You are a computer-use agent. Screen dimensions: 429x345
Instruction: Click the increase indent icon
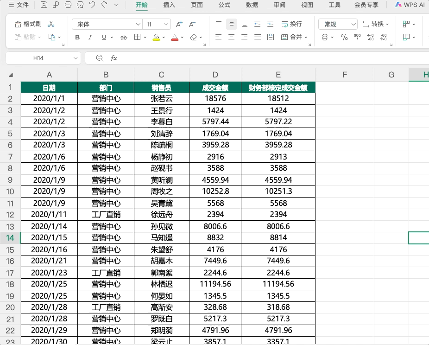270,24
